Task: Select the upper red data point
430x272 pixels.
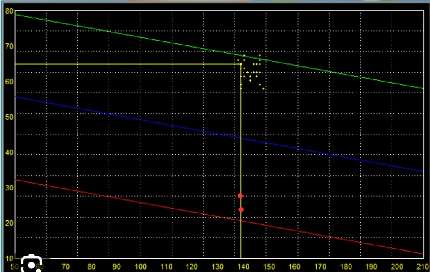Action: [x=240, y=196]
